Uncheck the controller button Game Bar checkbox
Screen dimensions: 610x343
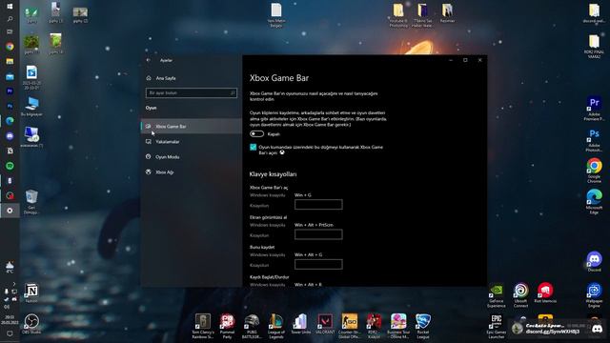(x=253, y=147)
